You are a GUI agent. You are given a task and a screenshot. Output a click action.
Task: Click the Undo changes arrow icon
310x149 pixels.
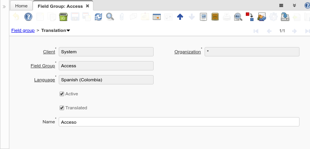coord(16,17)
